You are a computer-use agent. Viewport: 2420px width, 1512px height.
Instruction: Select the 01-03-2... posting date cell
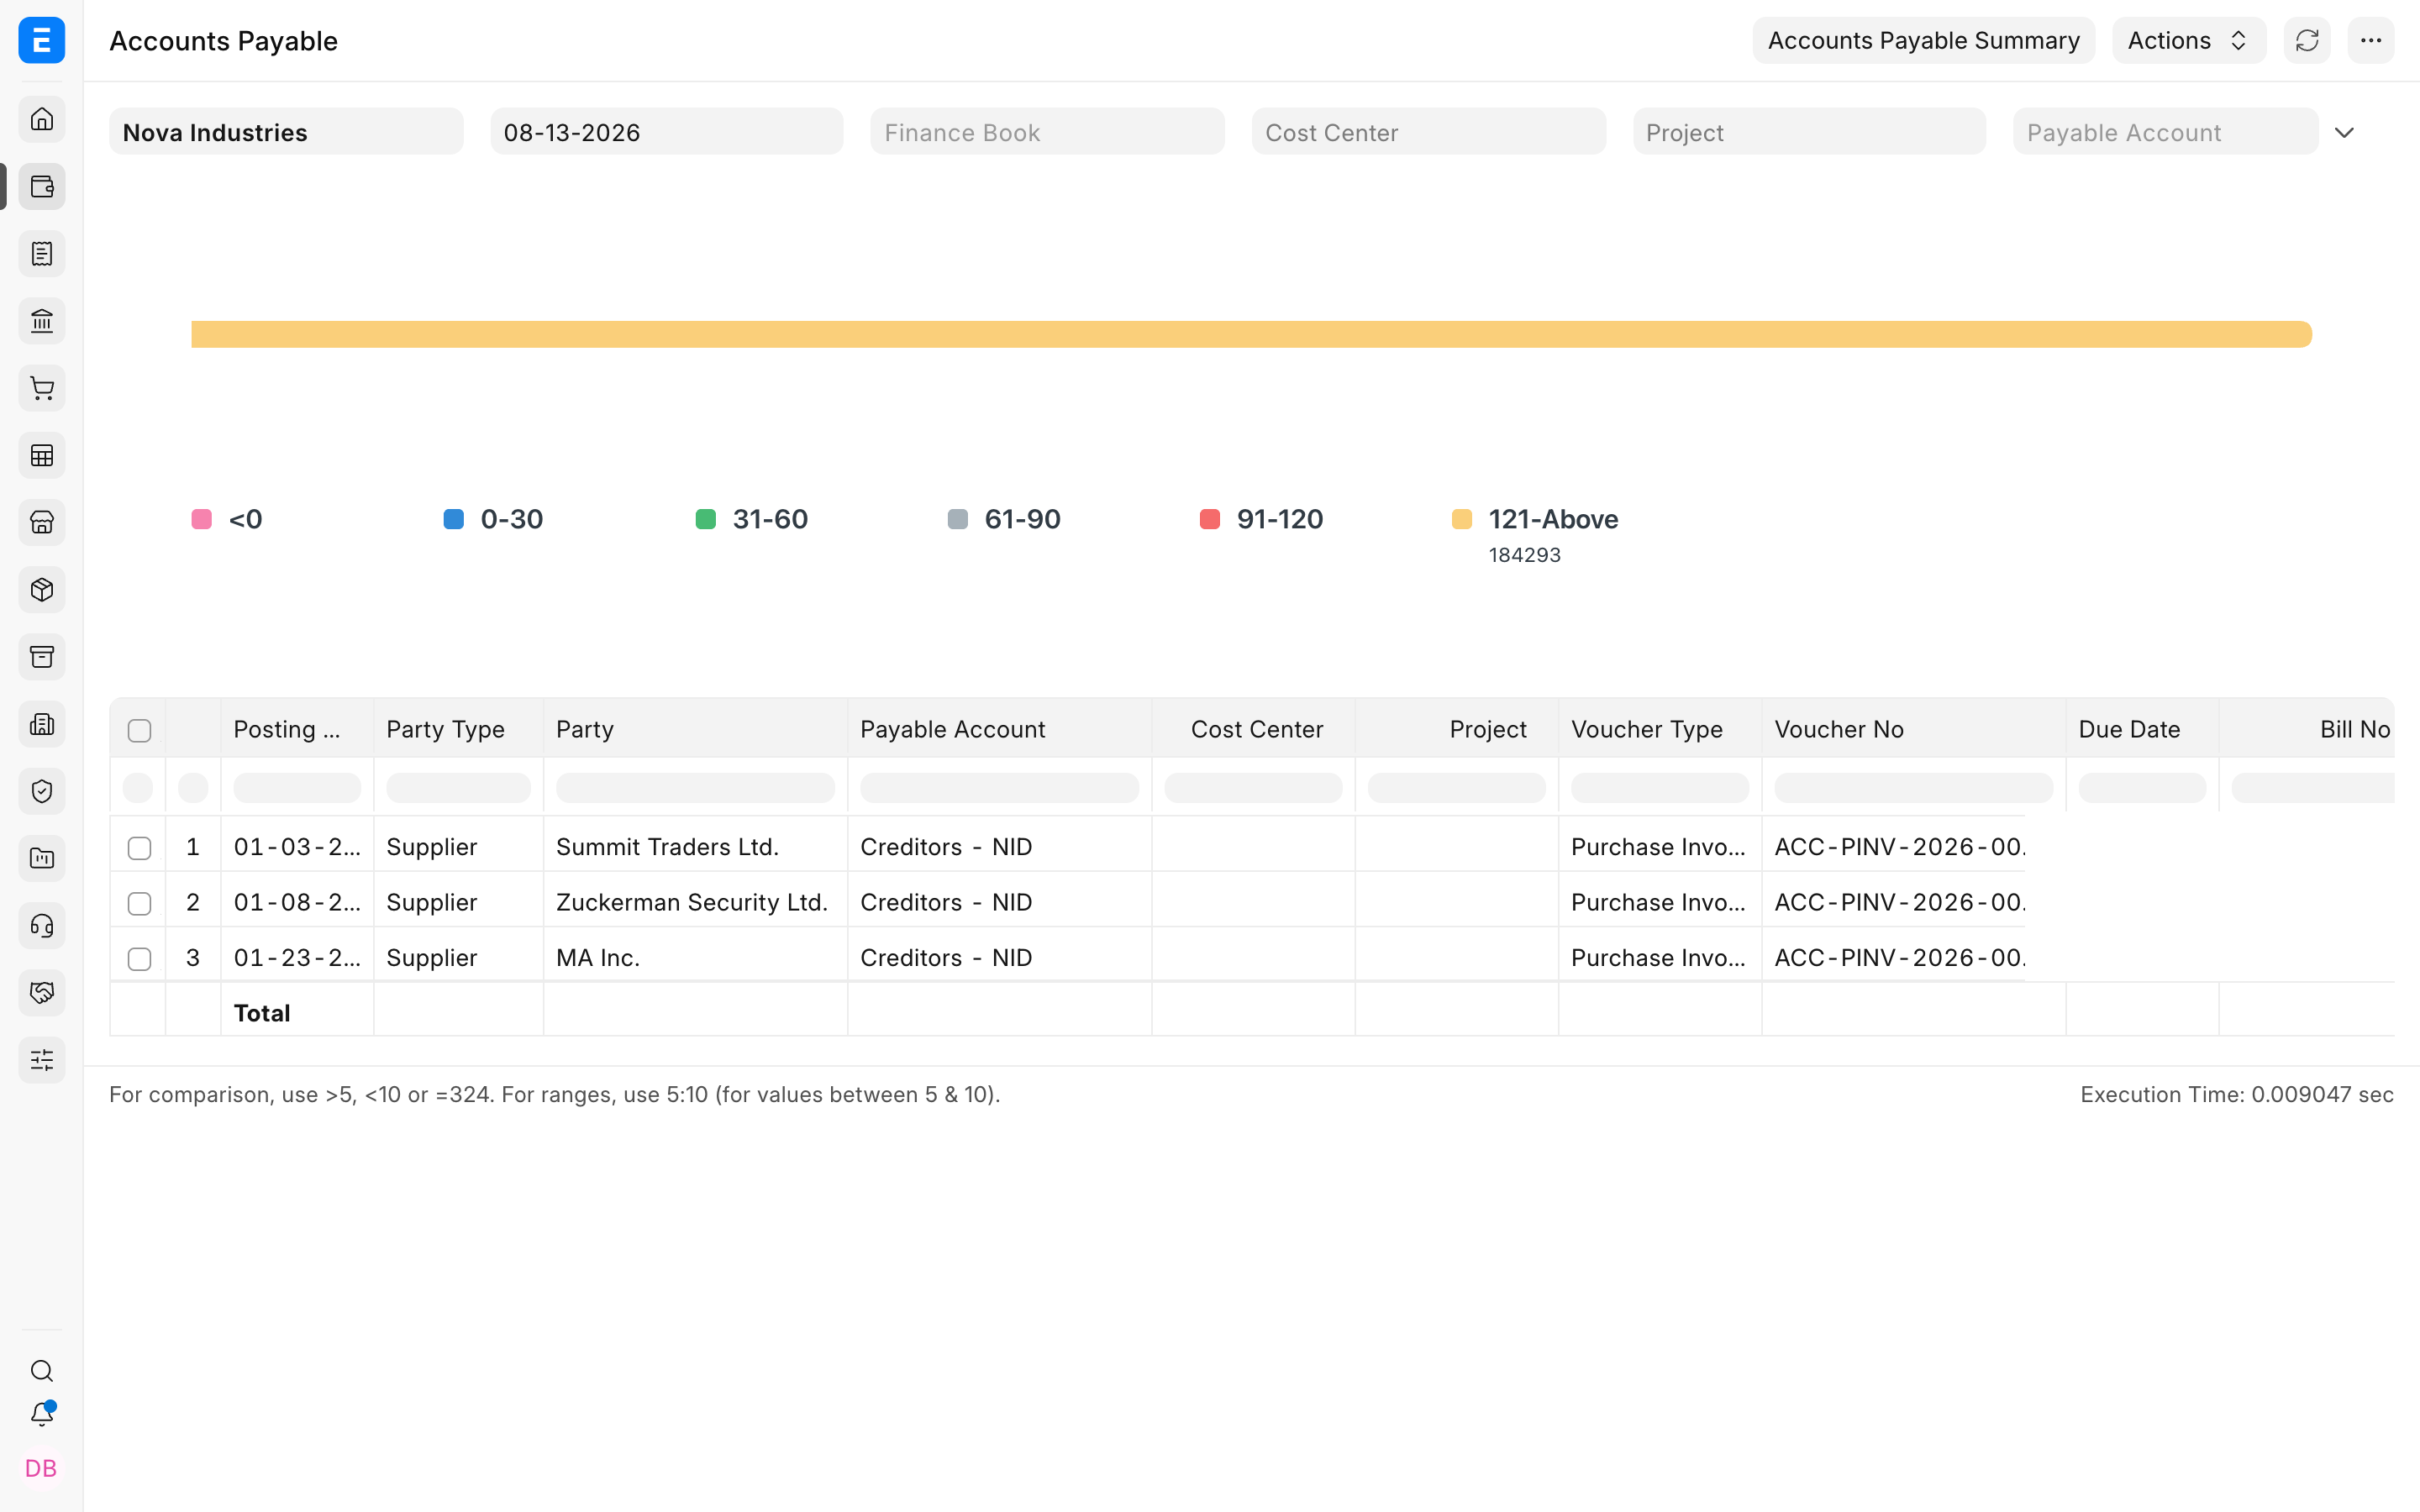(296, 847)
